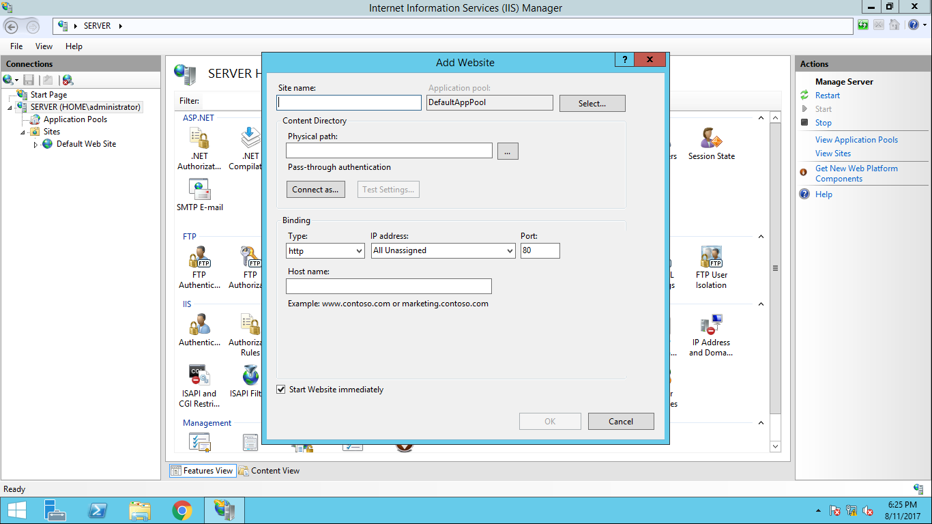Click Get New Web Platform Components link
The image size is (932, 524).
(x=856, y=173)
